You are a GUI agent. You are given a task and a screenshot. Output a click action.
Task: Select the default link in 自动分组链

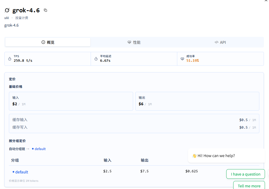(x=40, y=149)
